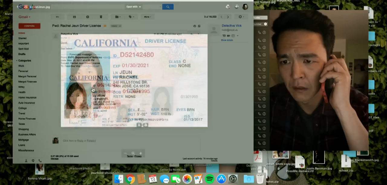The image size is (387, 185).
Task: Go to the next email arrow
Action: pyautogui.click(x=228, y=17)
